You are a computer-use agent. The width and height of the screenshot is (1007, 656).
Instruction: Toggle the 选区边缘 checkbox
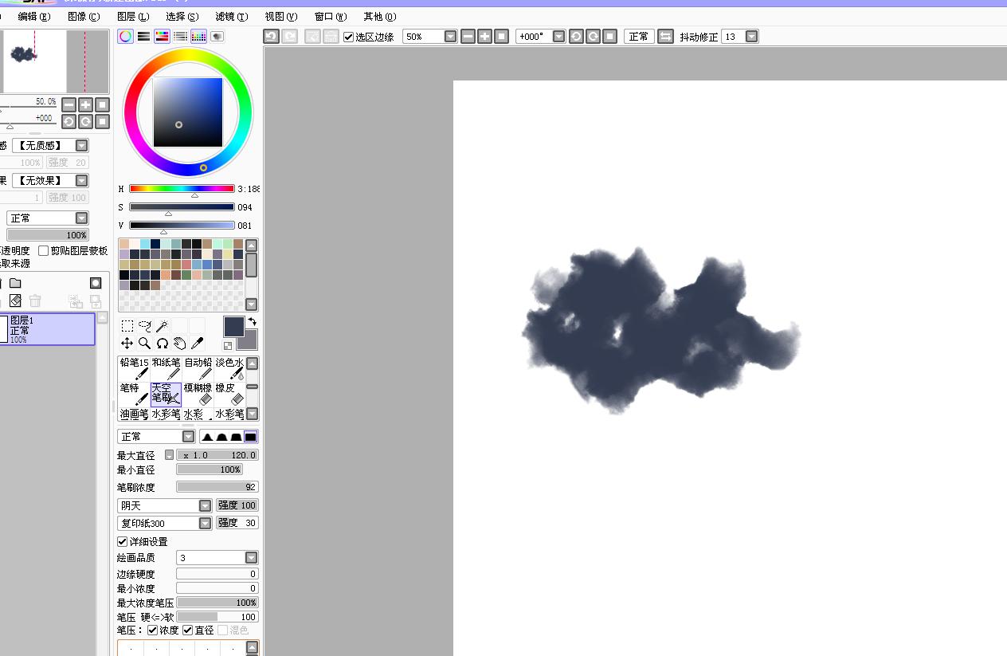[x=349, y=37]
